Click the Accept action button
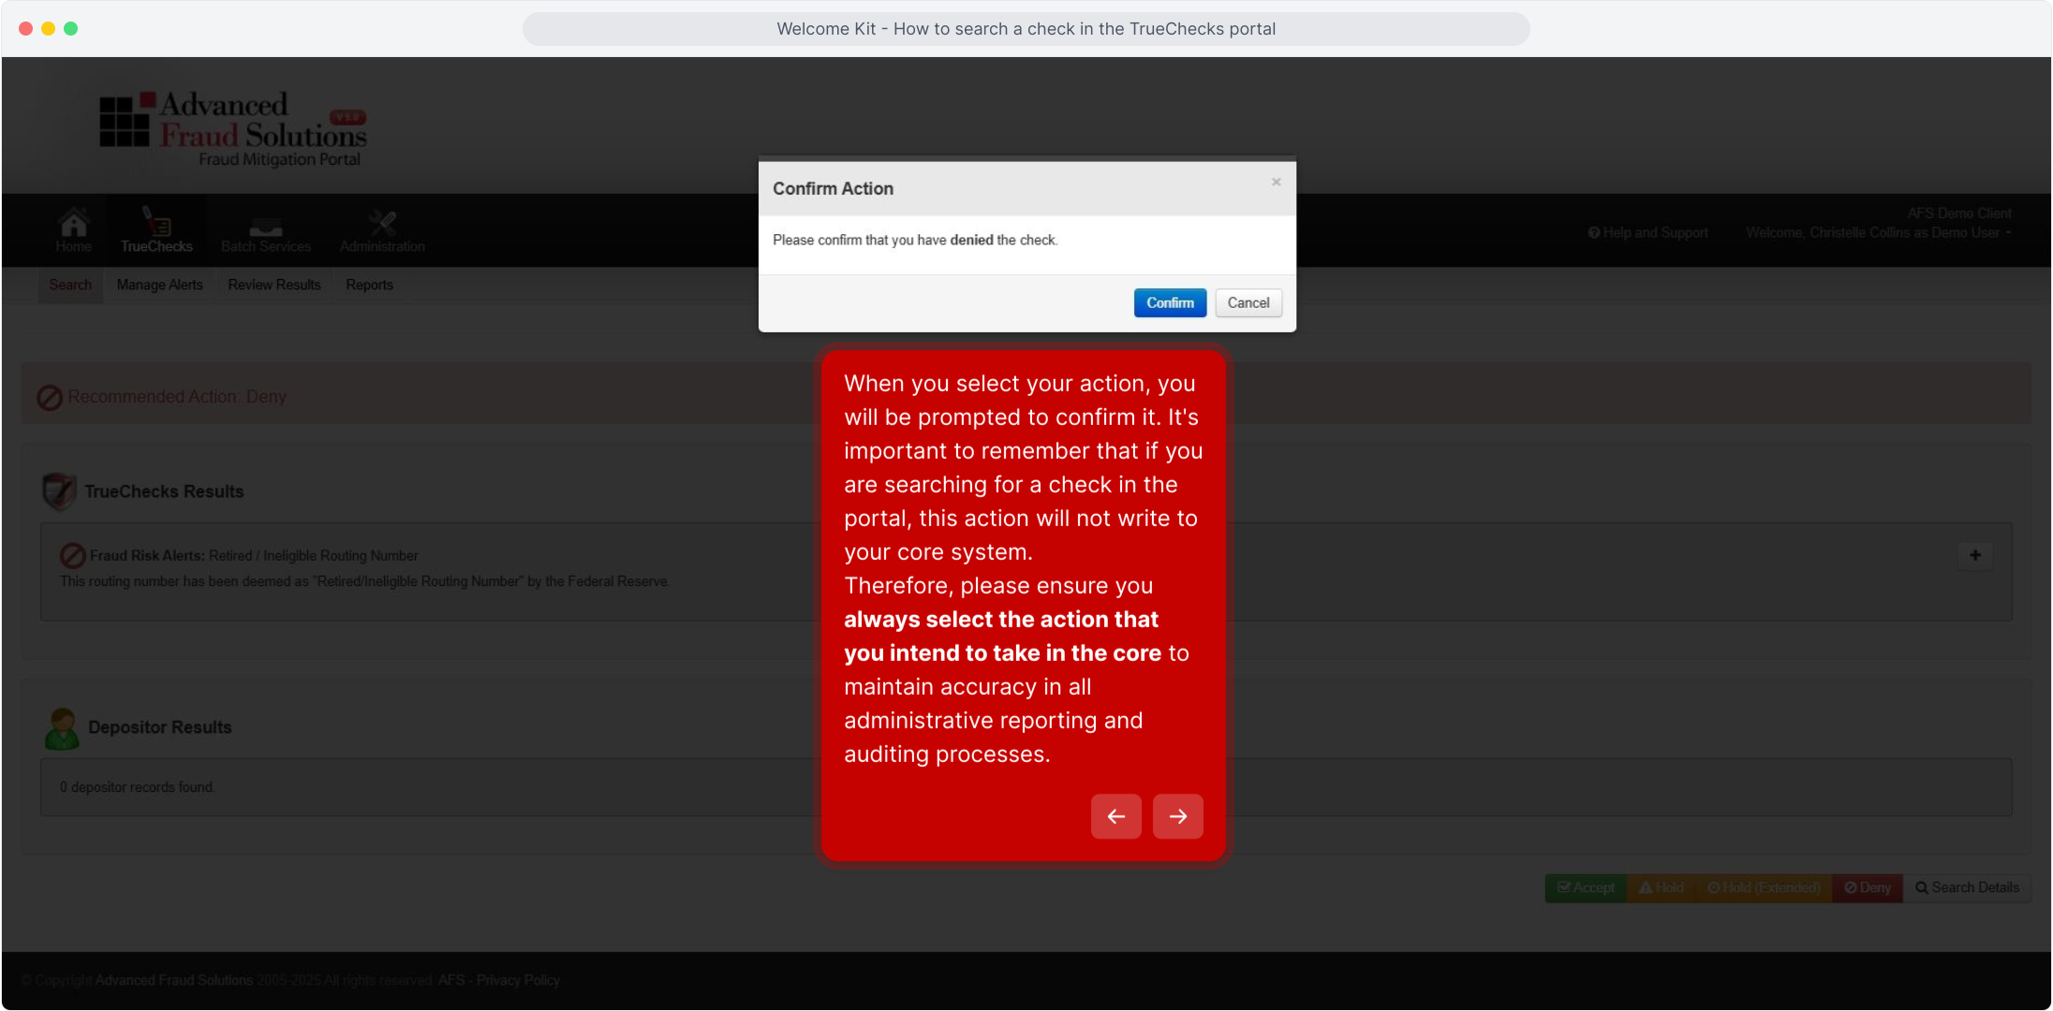2053x1011 pixels. tap(1586, 887)
